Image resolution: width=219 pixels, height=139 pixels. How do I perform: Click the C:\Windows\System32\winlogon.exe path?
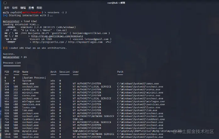click(x=141, y=102)
